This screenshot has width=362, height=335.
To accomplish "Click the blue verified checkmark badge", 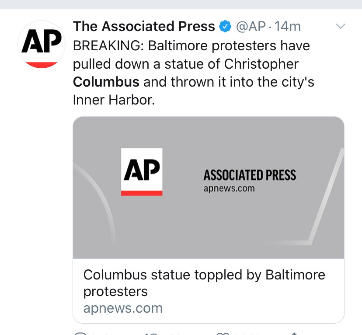I will [x=225, y=26].
